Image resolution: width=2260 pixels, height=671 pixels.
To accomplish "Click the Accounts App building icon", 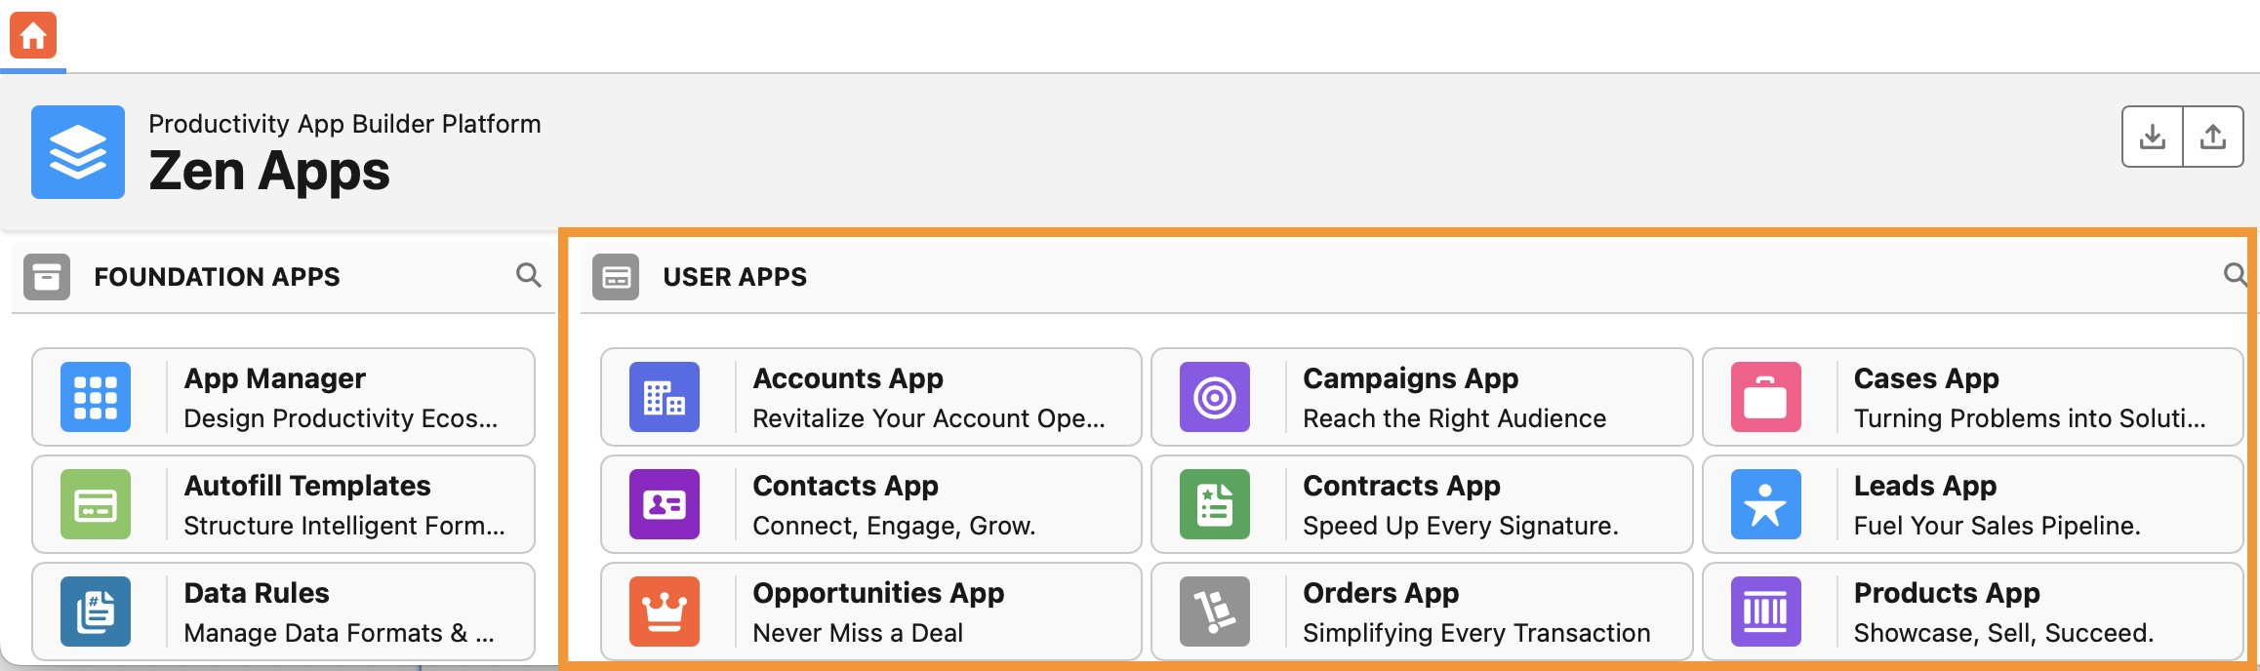I will 665,397.
